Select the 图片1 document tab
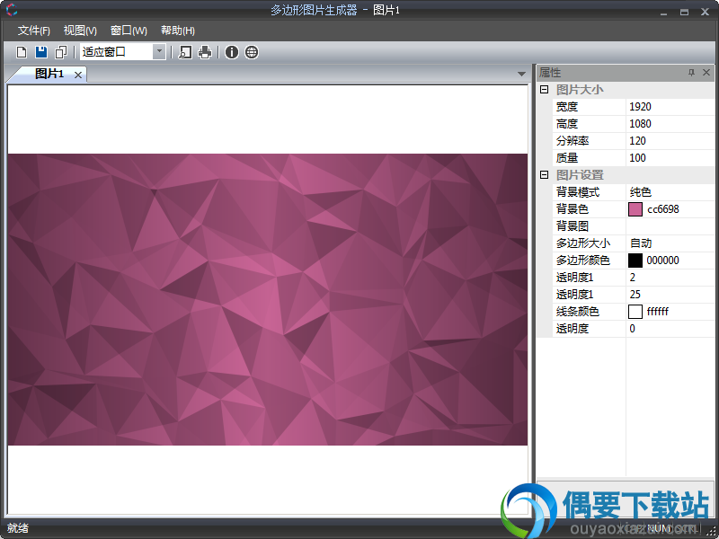Screen dimensions: 719x539 coord(49,74)
